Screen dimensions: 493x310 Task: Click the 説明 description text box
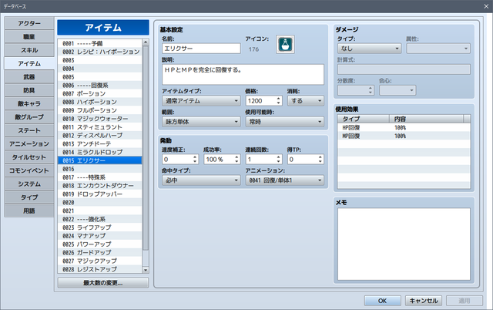pyautogui.click(x=243, y=75)
